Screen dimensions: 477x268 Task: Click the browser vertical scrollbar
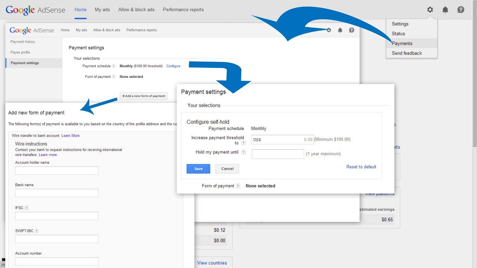click(x=475, y=74)
